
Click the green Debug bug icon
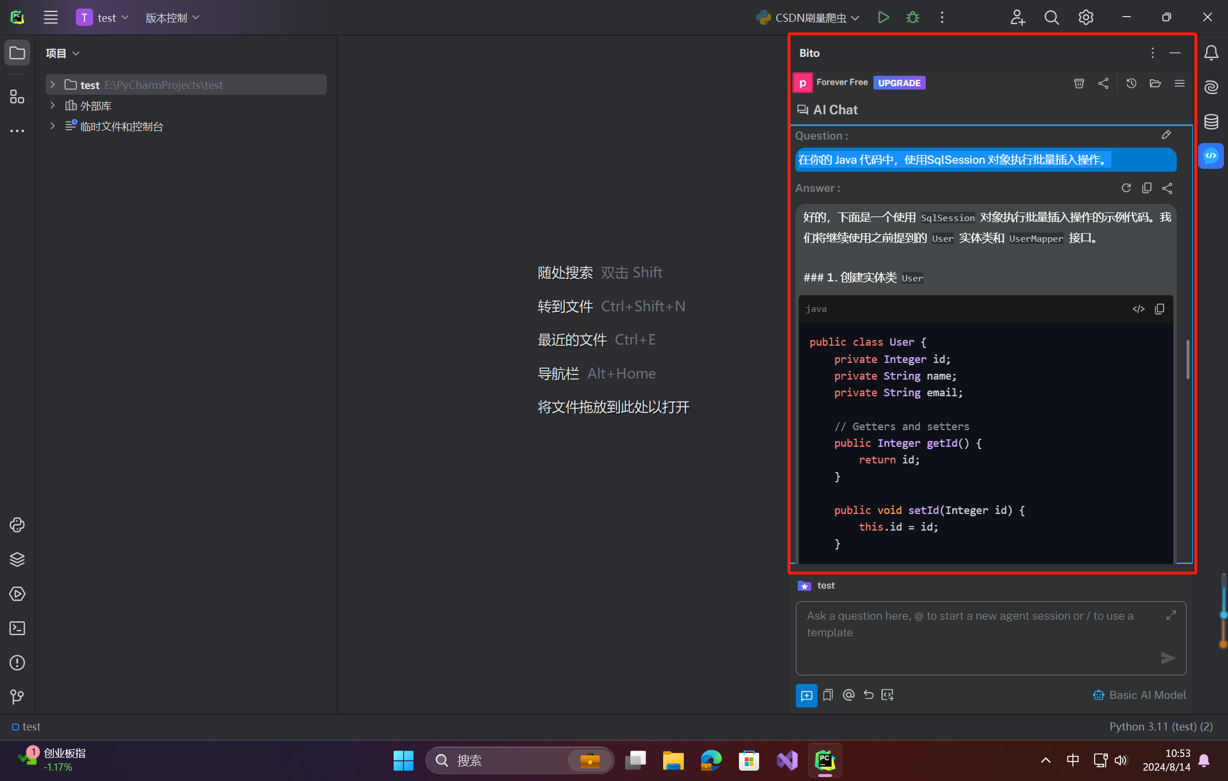click(913, 17)
